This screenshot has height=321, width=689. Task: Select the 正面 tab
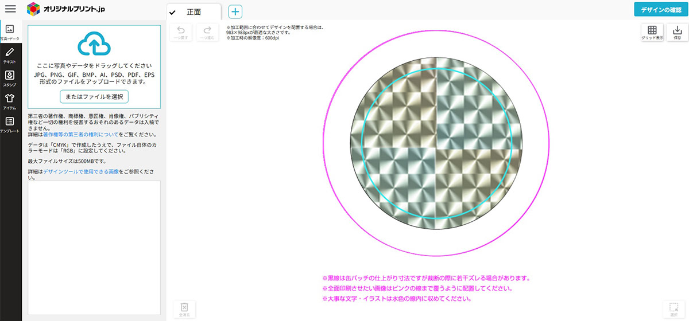pos(194,12)
